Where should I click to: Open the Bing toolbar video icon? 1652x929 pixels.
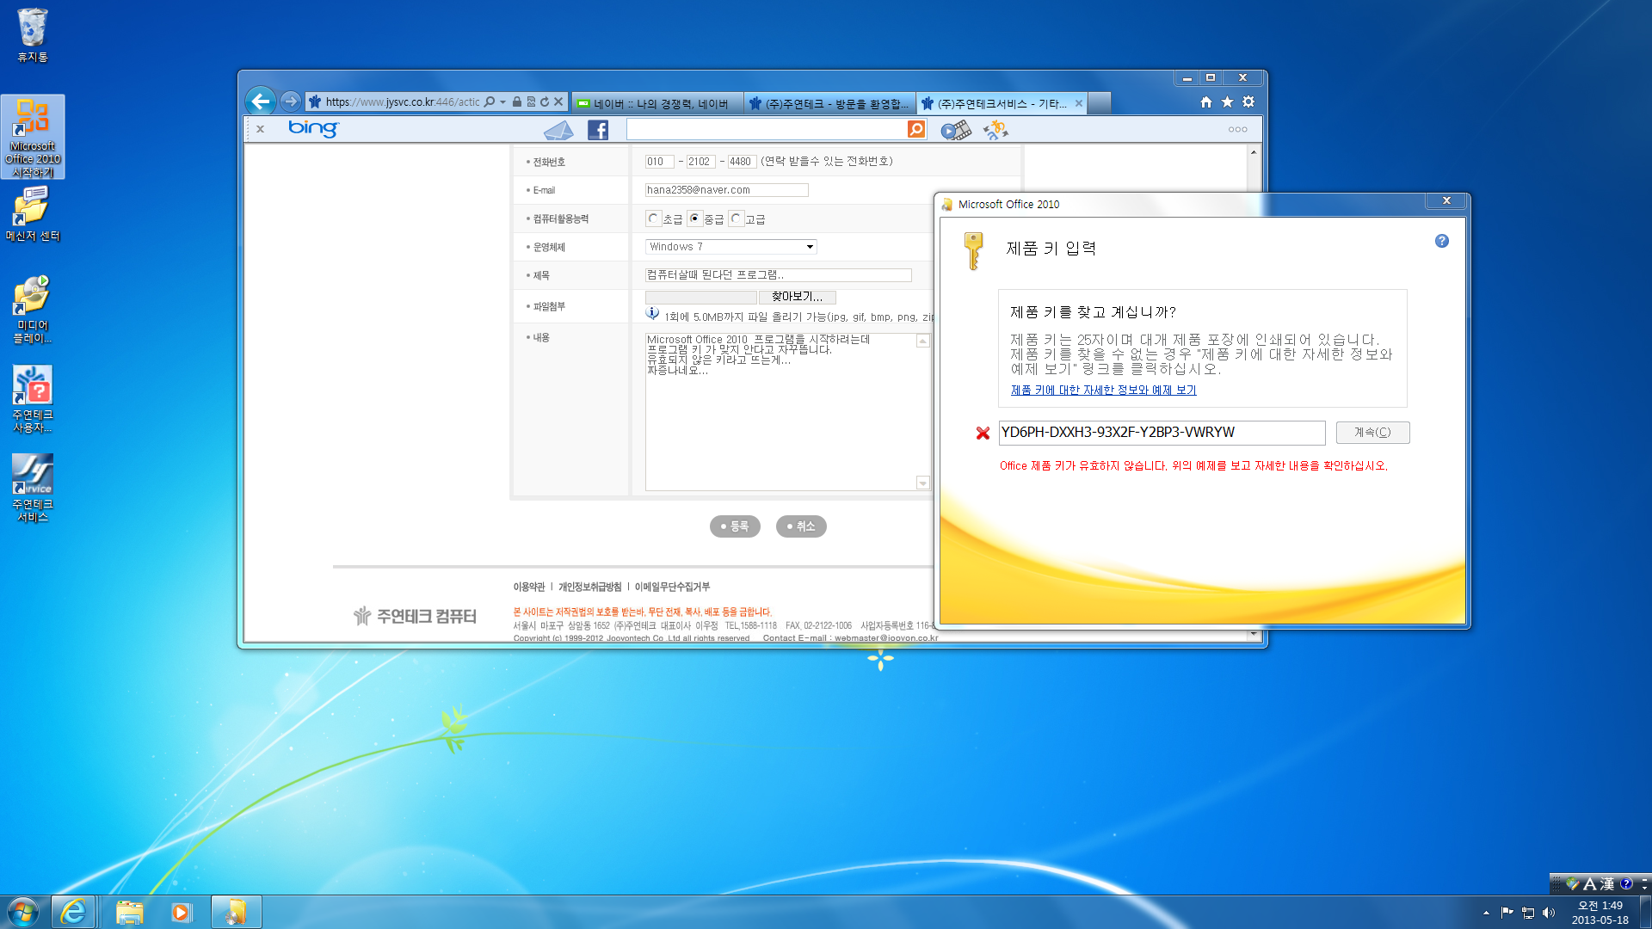tap(956, 130)
